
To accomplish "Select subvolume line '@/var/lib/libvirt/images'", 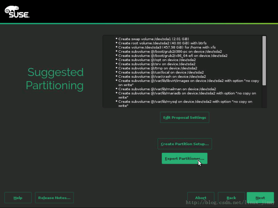I will click(189, 83).
